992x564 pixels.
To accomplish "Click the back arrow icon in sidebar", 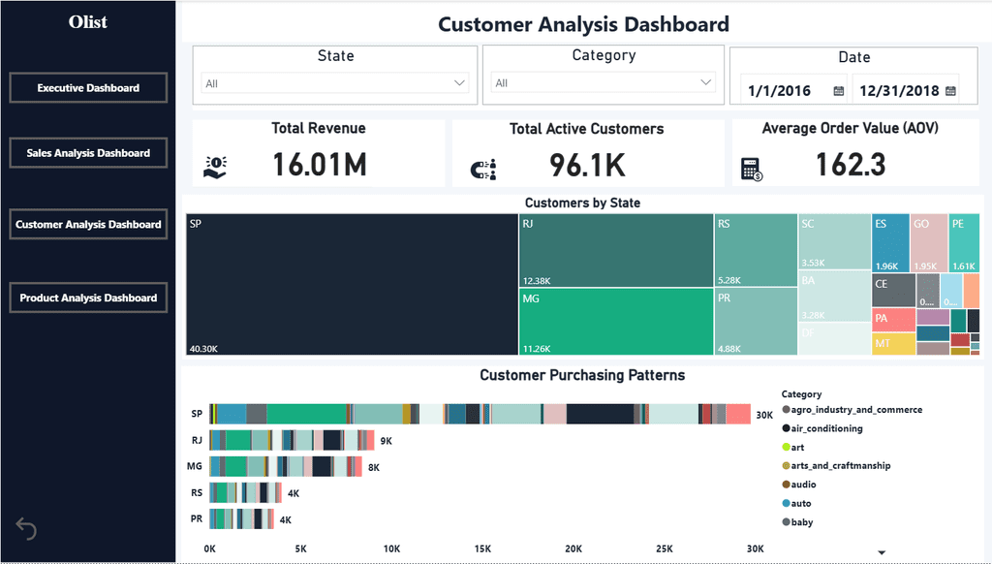I will pos(26,528).
